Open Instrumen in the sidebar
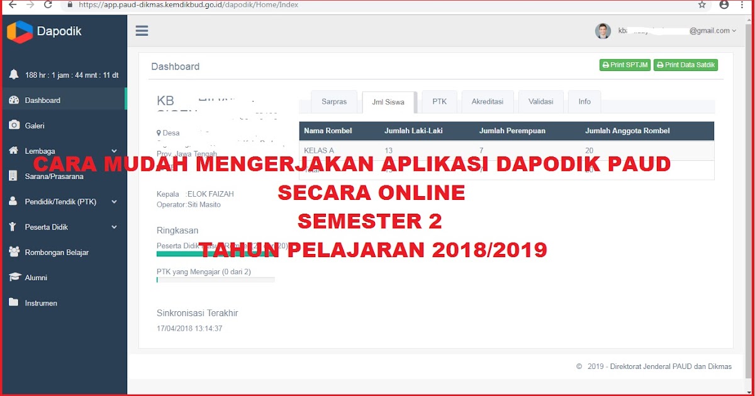The width and height of the screenshot is (755, 396). 41,303
